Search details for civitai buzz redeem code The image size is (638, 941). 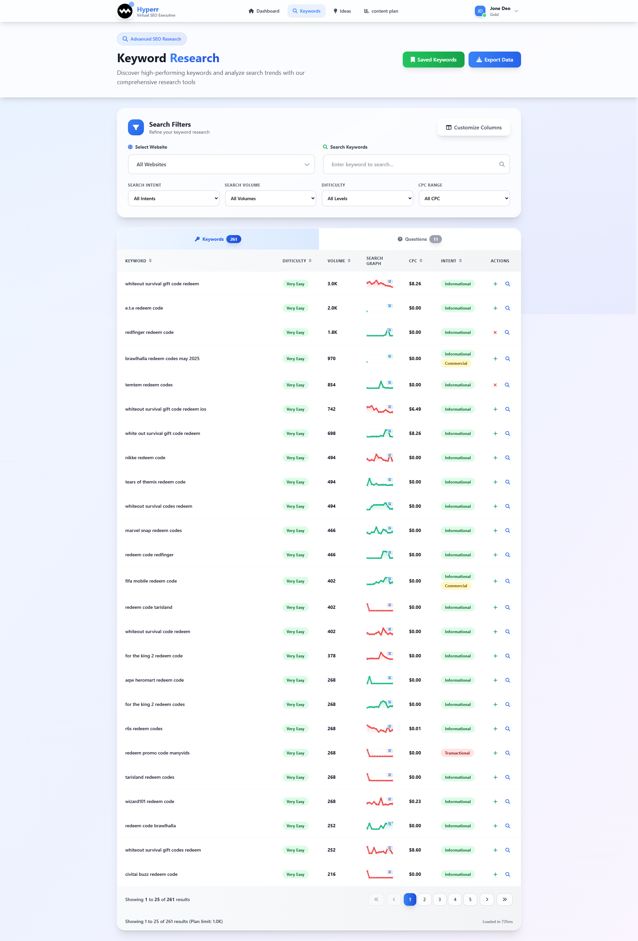(x=507, y=874)
